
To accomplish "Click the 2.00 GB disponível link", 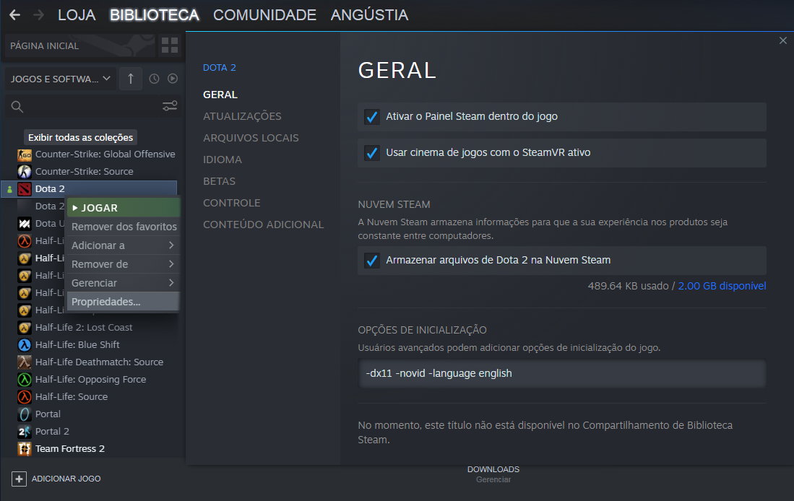I will 722,286.
